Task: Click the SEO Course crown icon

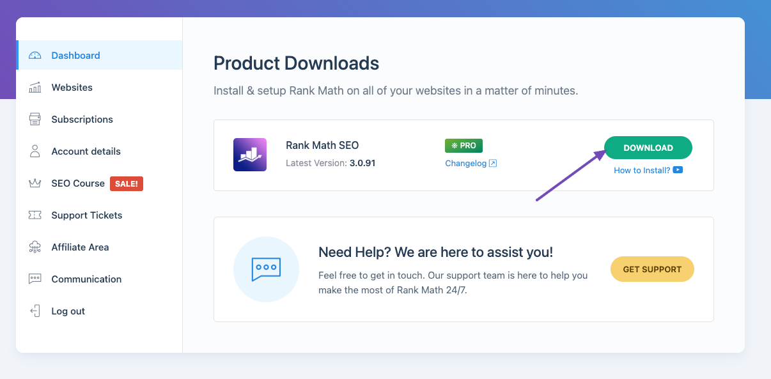Action: [x=35, y=183]
